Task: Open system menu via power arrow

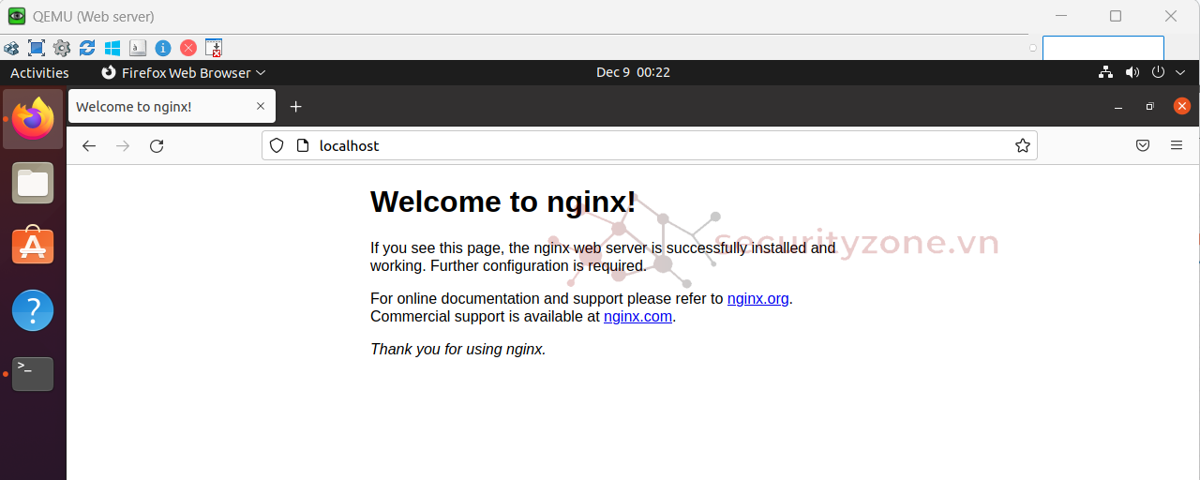Action: click(x=1168, y=73)
